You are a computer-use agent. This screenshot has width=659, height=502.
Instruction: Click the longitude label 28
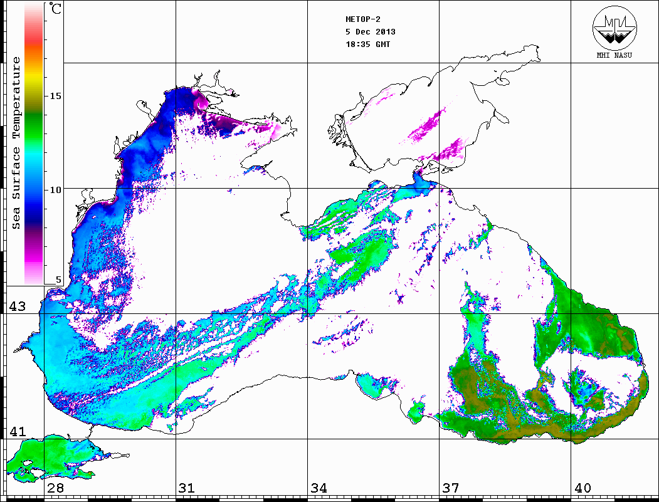[55, 488]
